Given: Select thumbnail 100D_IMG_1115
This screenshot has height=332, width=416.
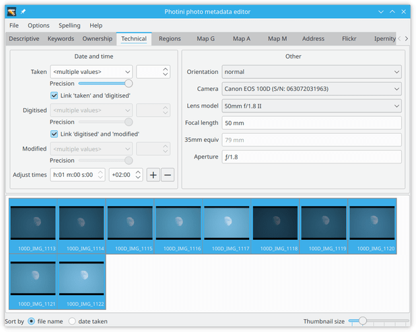Looking at the screenshot, I should click(130, 226).
